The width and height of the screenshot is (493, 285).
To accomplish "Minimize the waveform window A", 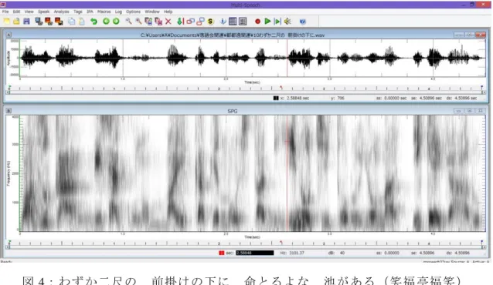I will [459, 35].
